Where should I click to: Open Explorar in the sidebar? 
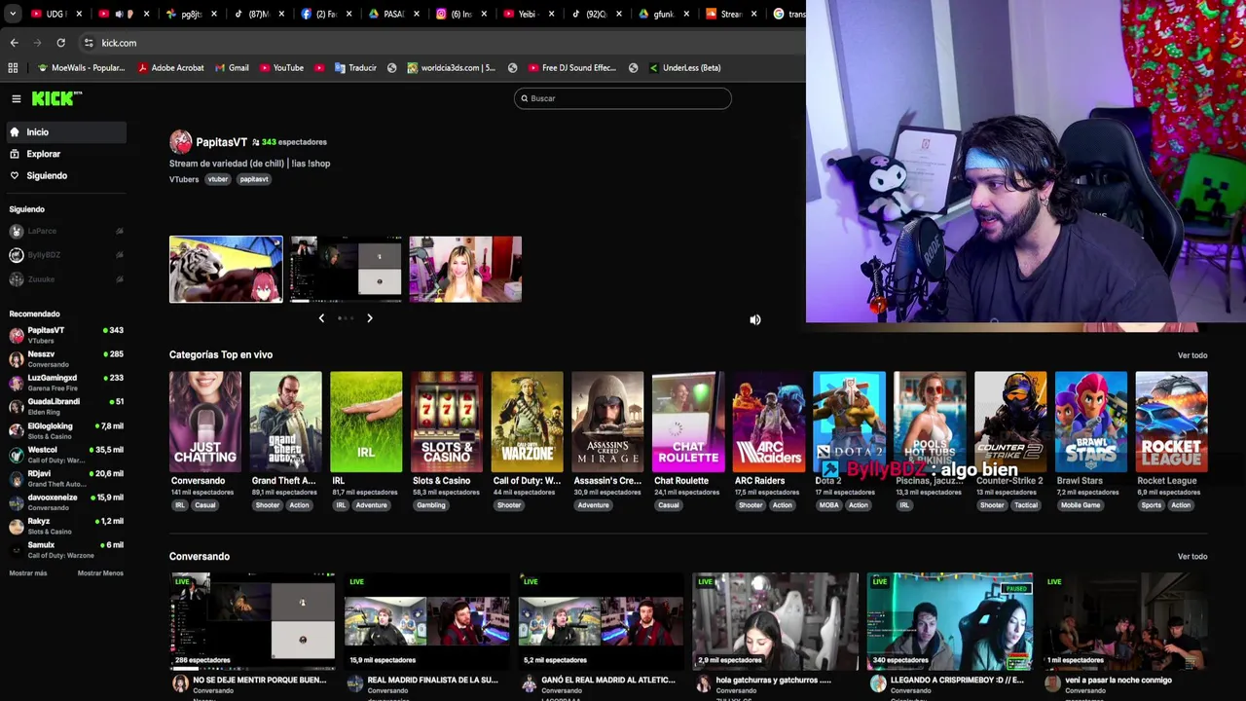(64, 154)
